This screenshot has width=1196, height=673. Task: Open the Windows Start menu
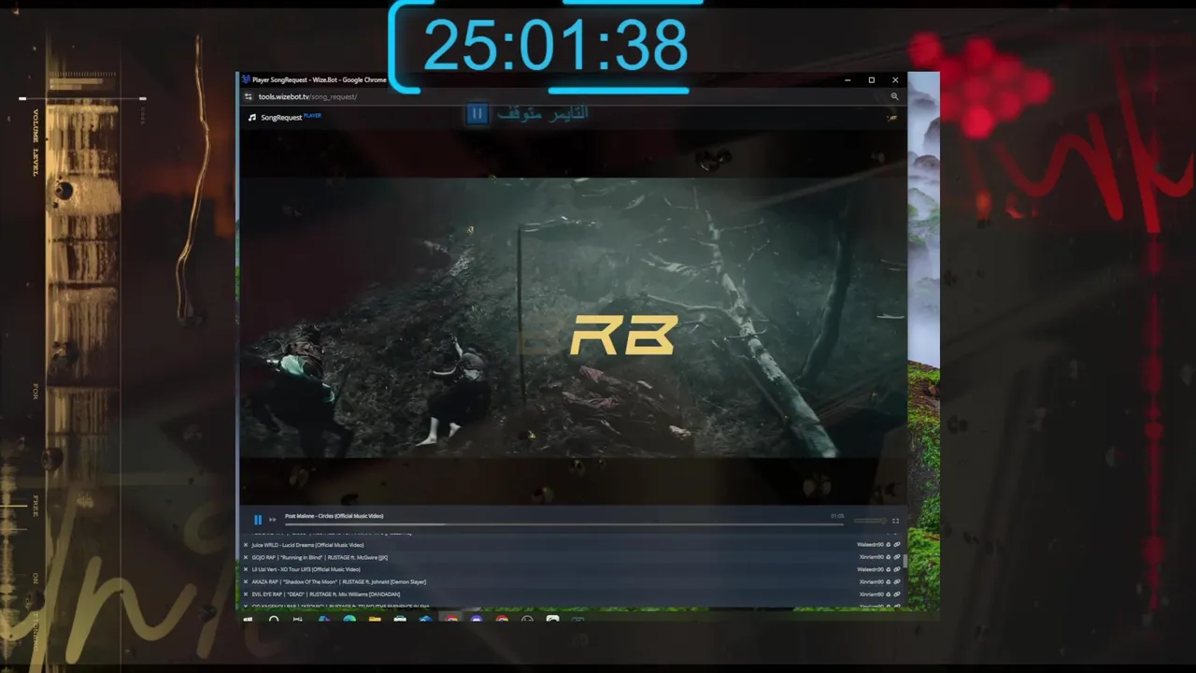pyautogui.click(x=249, y=619)
